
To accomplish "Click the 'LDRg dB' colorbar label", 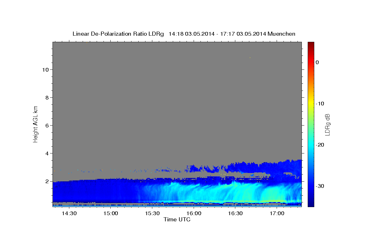I will [327, 124].
